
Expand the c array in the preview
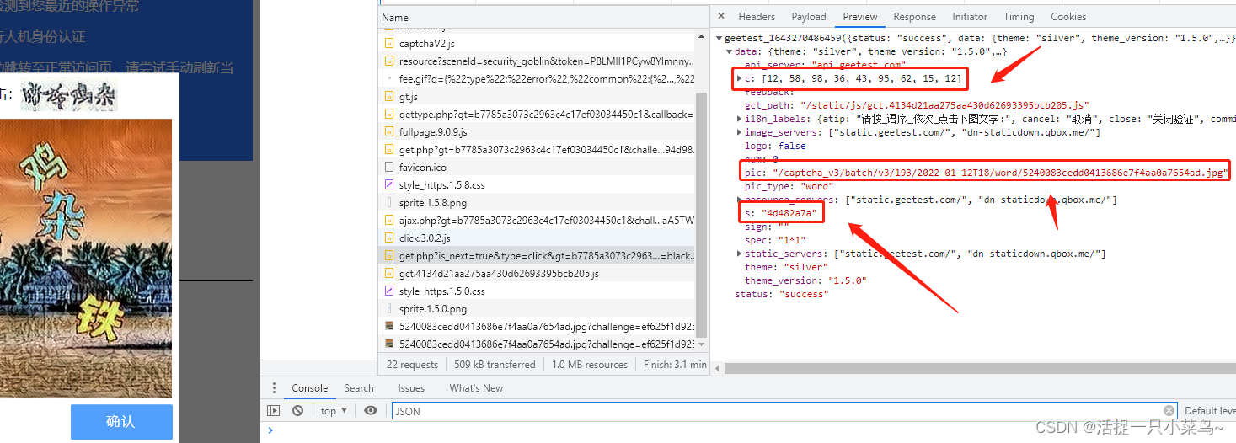tap(740, 78)
